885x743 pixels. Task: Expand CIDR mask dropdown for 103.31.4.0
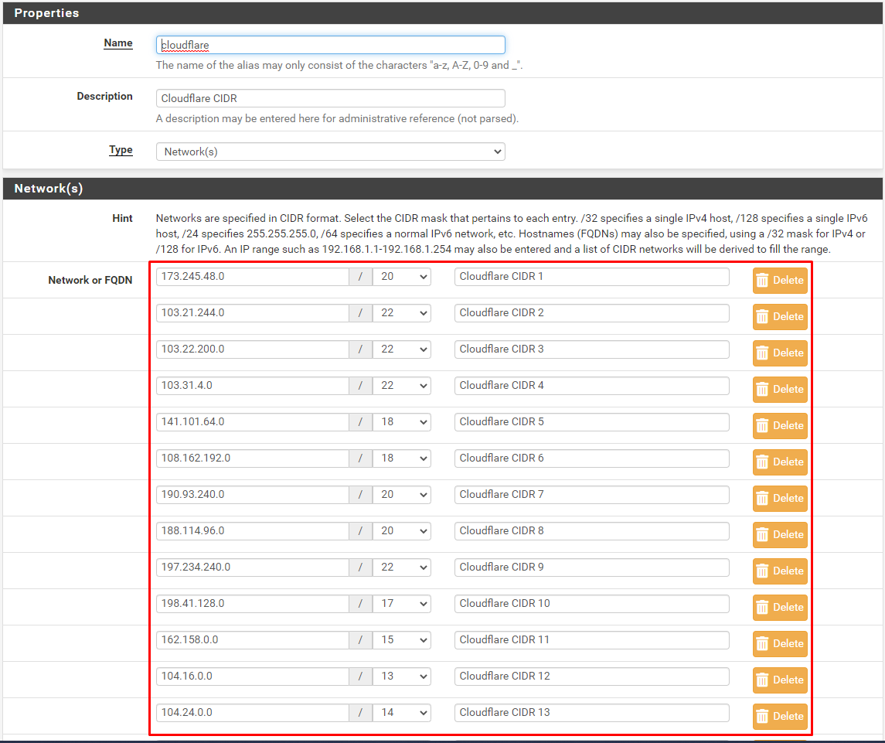tap(401, 386)
